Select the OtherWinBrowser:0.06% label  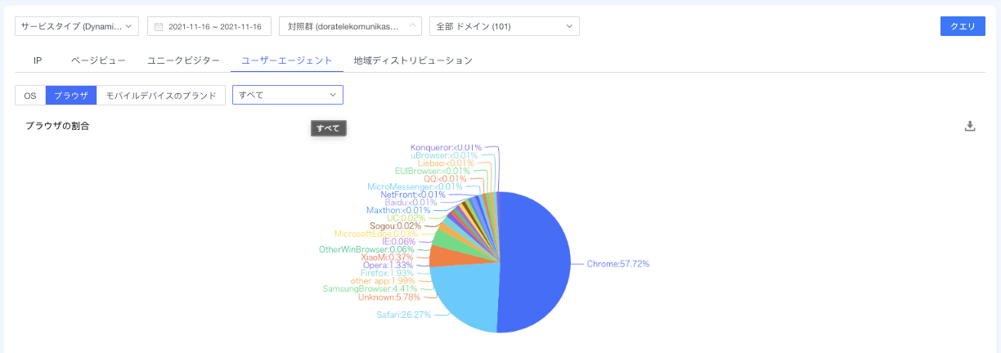366,249
